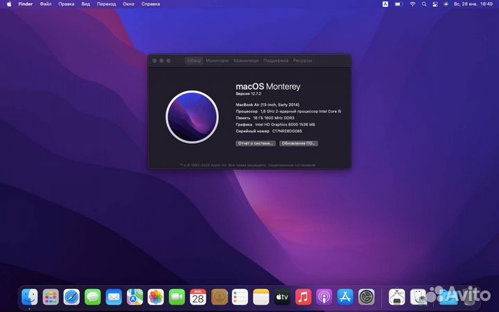499x312 pixels.
Task: Switch to the Хранилище tab
Action: point(245,60)
